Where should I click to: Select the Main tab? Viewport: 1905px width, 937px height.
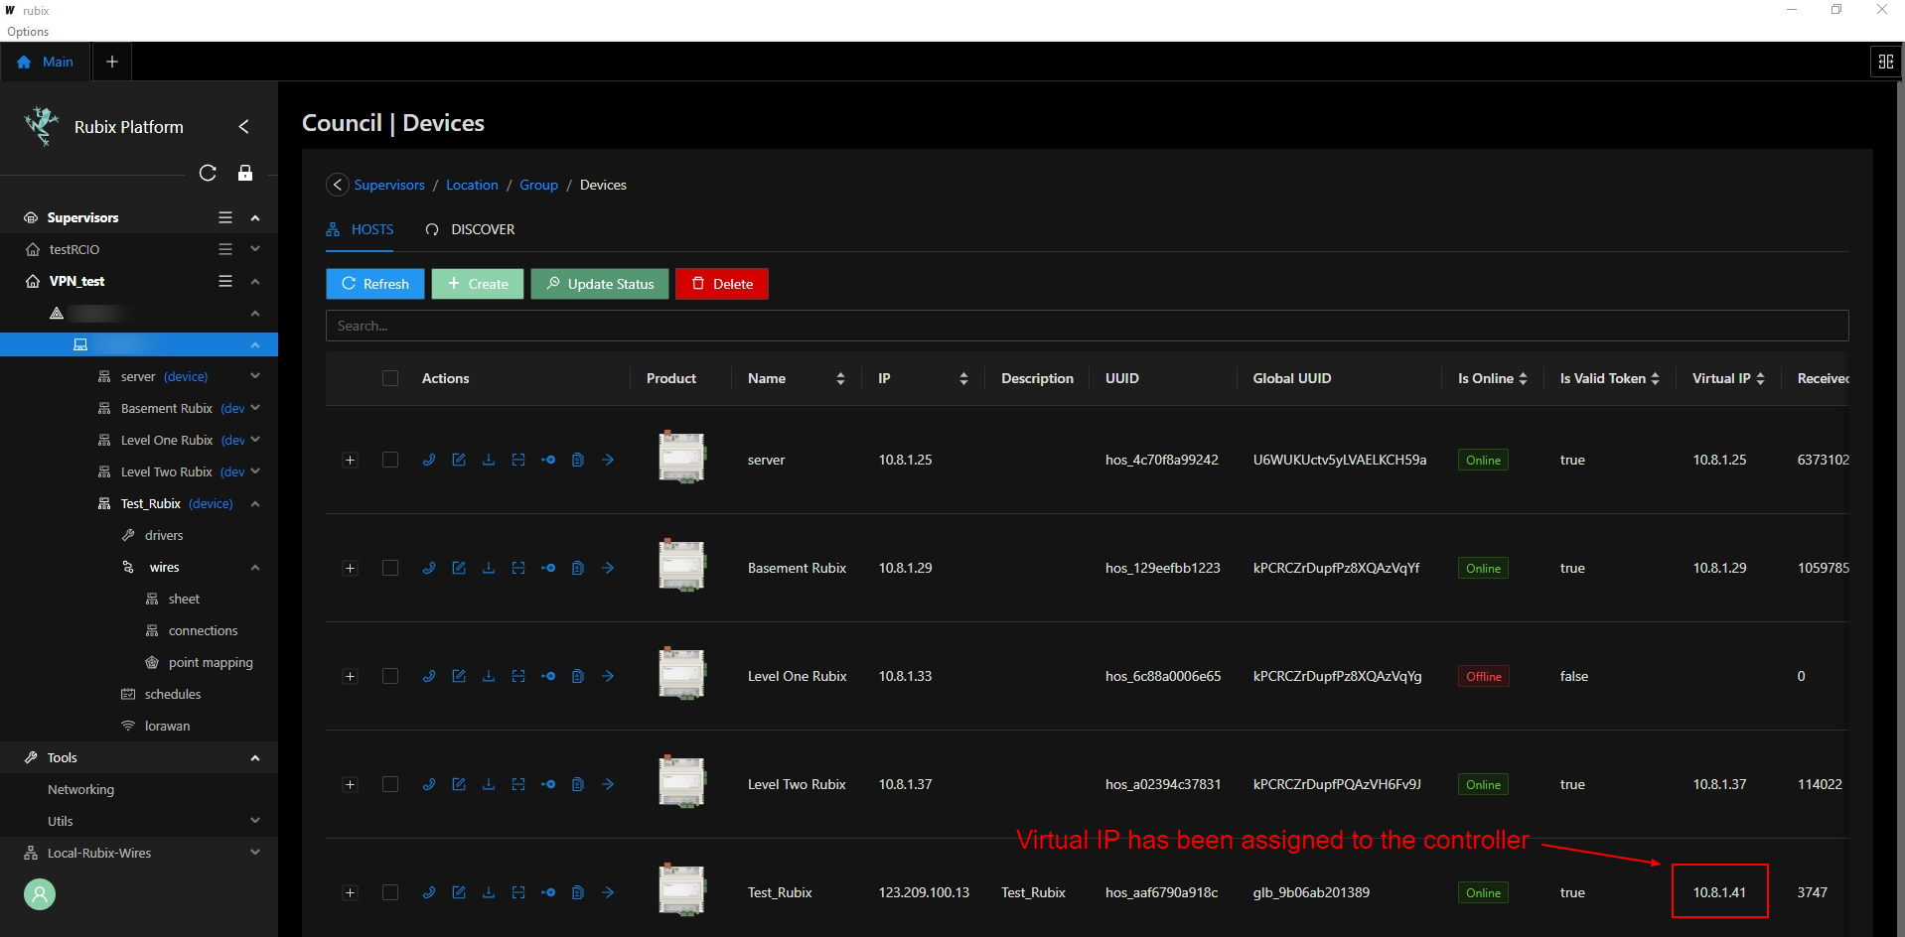pyautogui.click(x=46, y=62)
